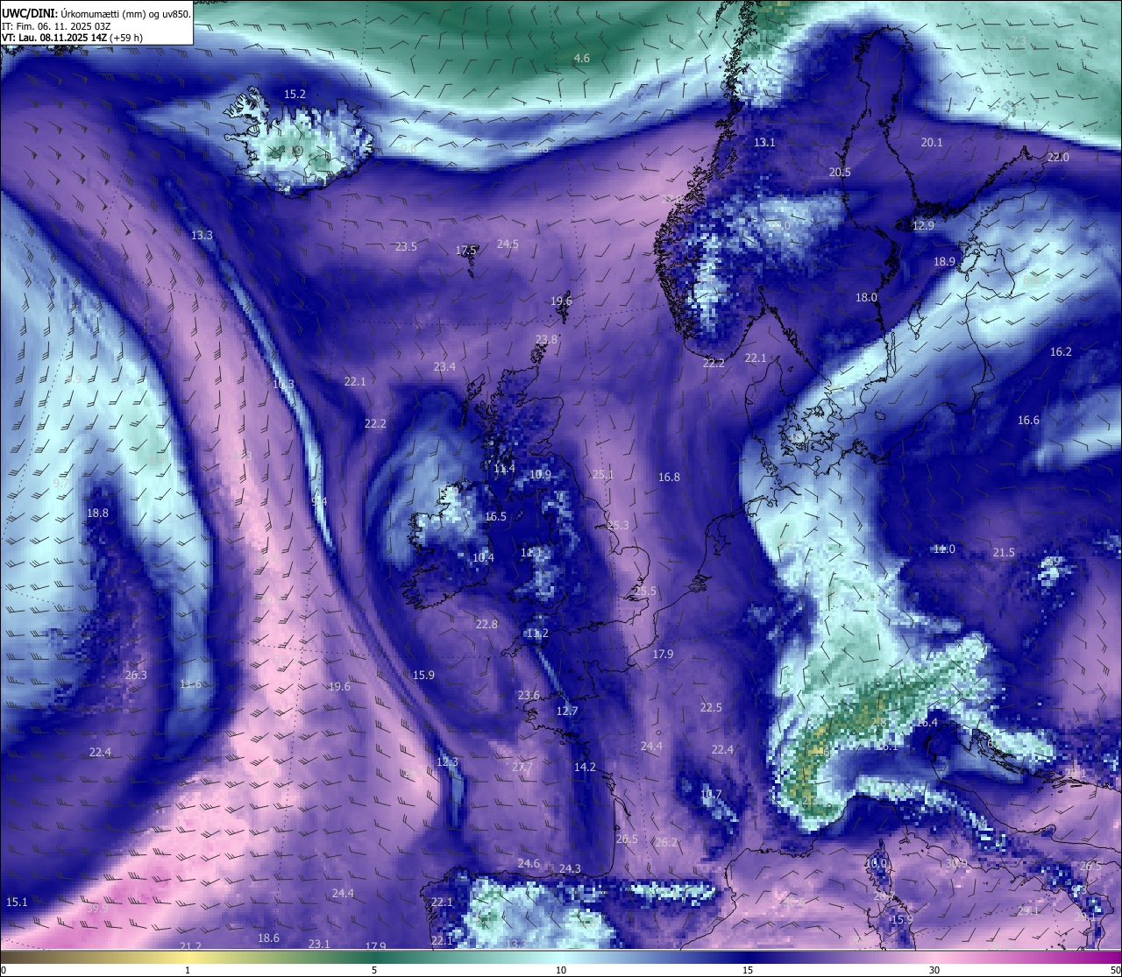The image size is (1122, 977).
Task: Click the 5 tick on the color scale
Action: point(374,970)
